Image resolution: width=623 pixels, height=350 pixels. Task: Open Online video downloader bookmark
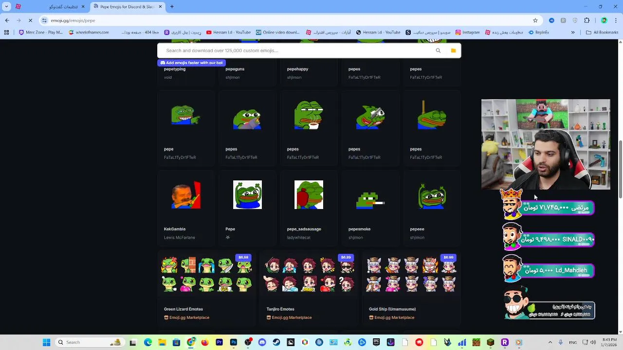click(278, 33)
